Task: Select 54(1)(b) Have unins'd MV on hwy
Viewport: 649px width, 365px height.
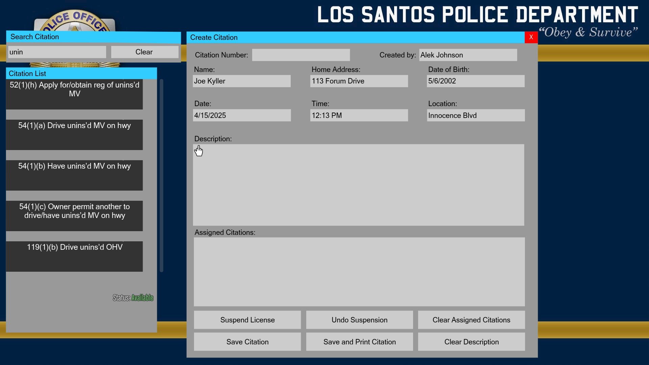Action: coord(74,175)
